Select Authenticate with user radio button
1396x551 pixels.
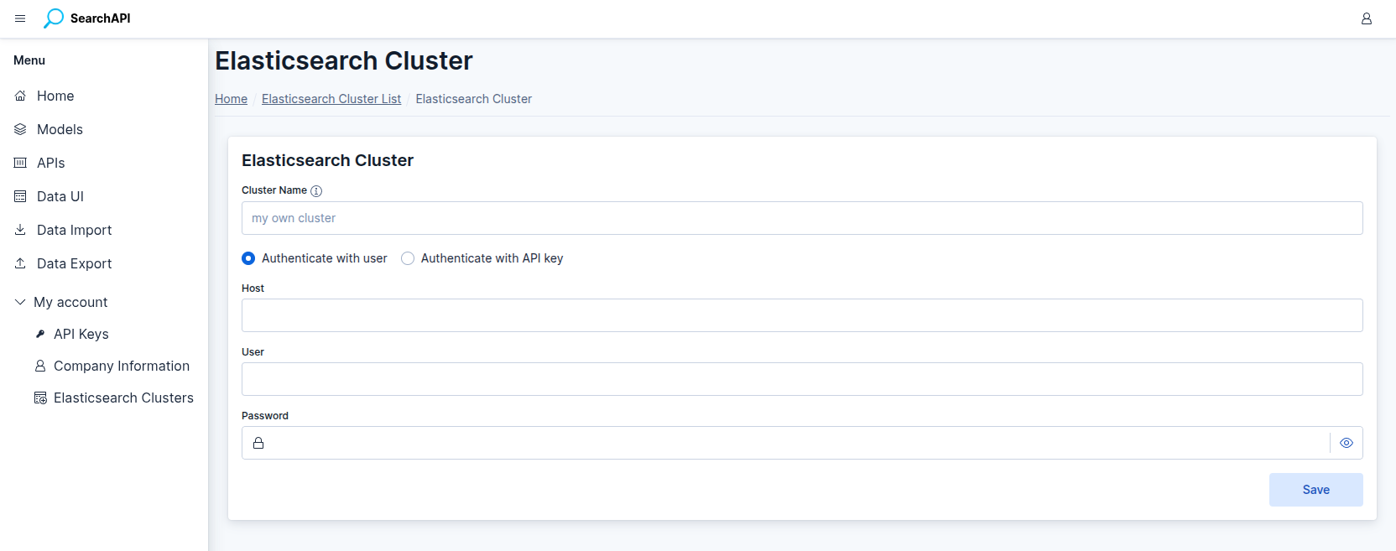coord(248,258)
